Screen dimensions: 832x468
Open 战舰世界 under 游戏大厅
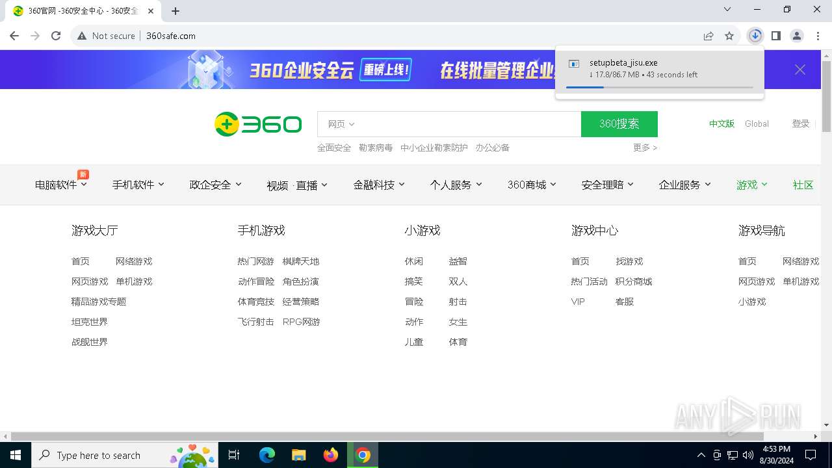point(90,342)
